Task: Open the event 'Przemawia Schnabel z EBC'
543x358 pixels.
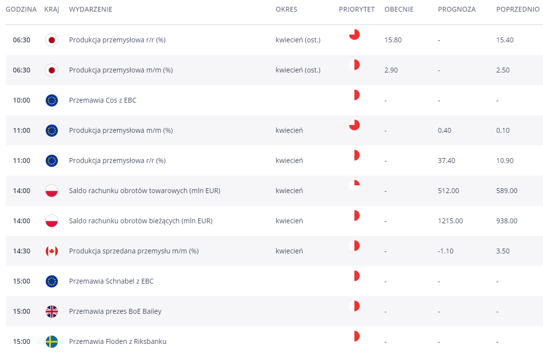Action: [x=111, y=281]
